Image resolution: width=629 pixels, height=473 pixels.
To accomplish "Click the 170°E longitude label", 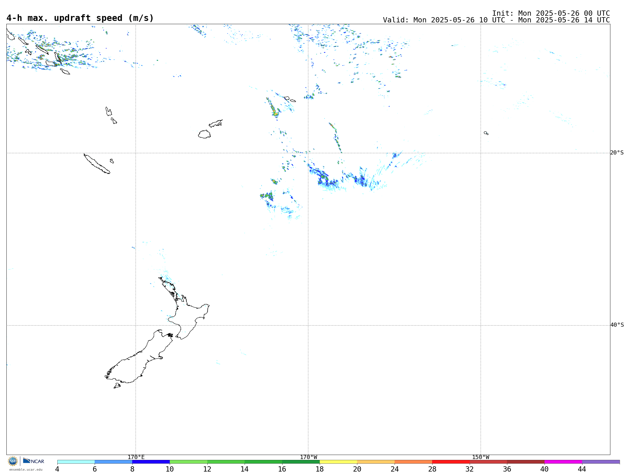I will click(x=136, y=457).
